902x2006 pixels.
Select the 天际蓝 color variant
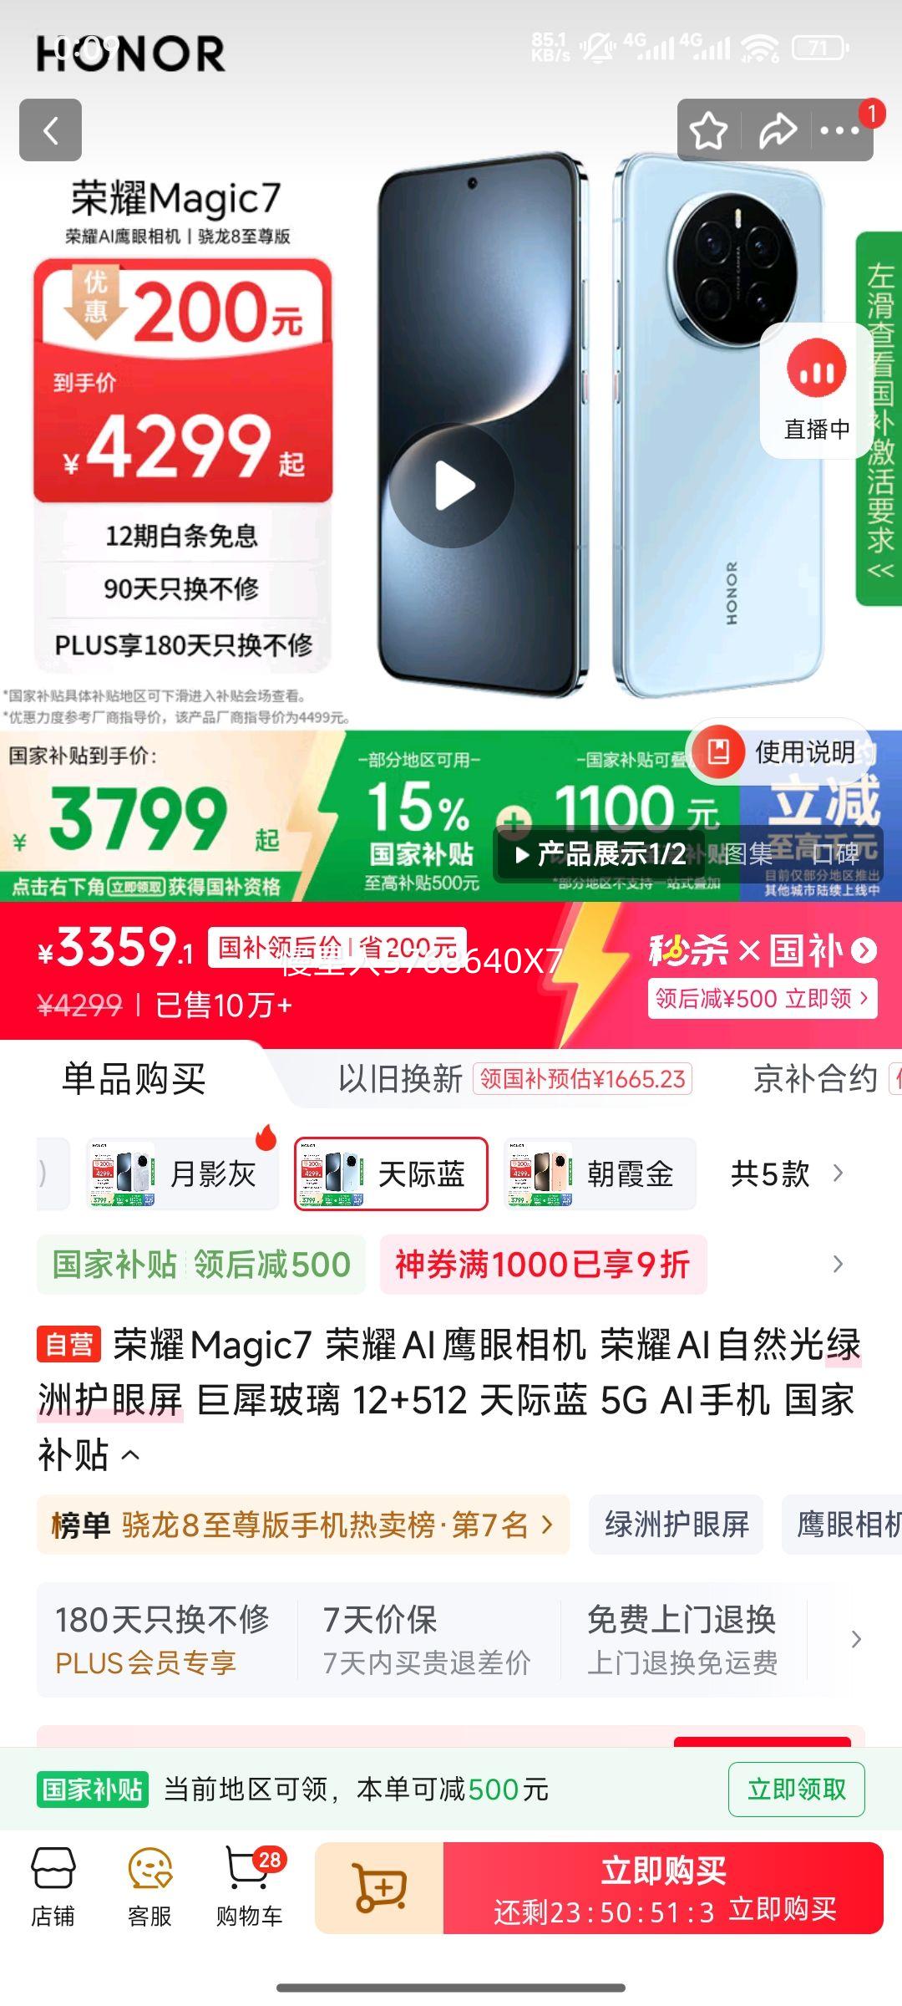coord(391,1174)
